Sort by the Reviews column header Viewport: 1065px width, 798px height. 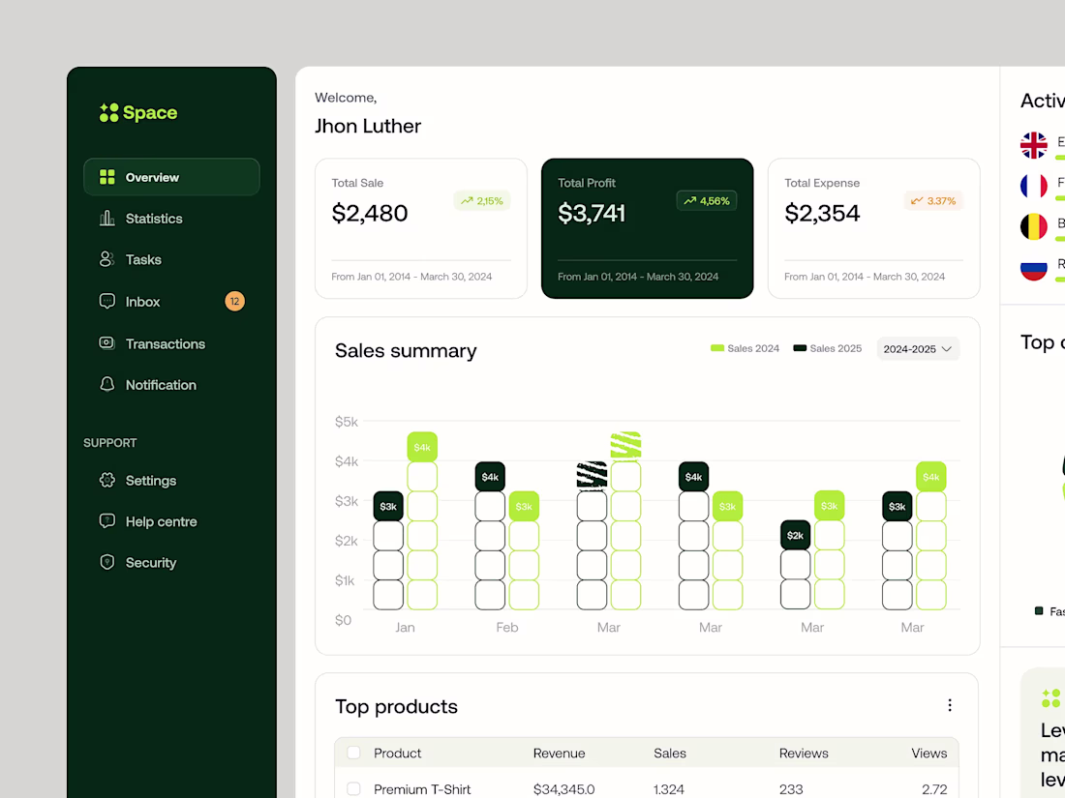804,754
